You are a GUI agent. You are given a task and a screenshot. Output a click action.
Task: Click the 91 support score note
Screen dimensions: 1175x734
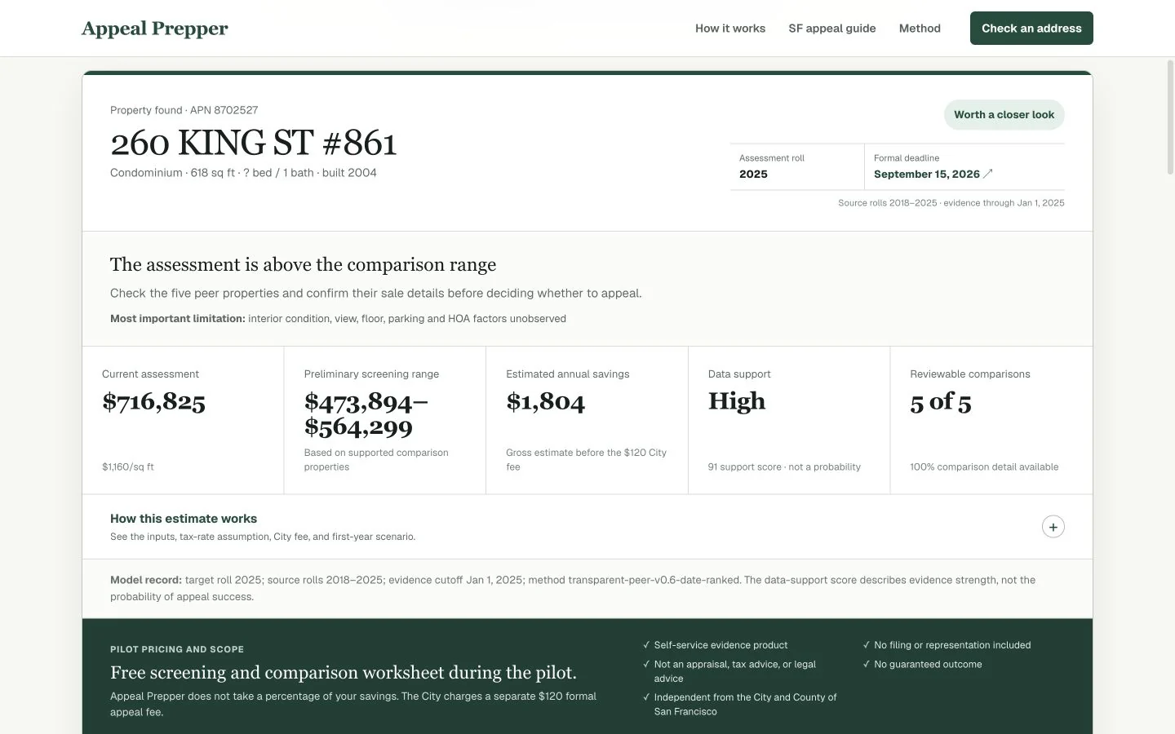point(784,467)
